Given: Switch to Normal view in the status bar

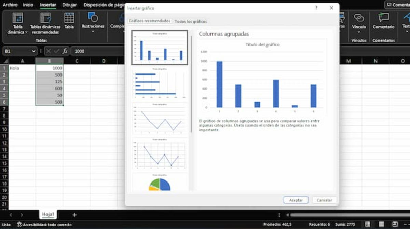Looking at the screenshot, I should pos(367,224).
